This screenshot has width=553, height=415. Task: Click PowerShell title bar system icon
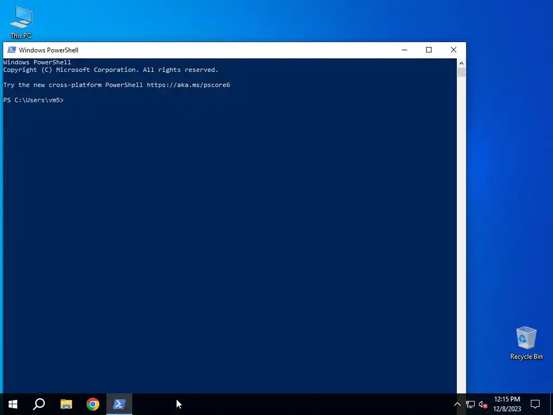(x=12, y=50)
